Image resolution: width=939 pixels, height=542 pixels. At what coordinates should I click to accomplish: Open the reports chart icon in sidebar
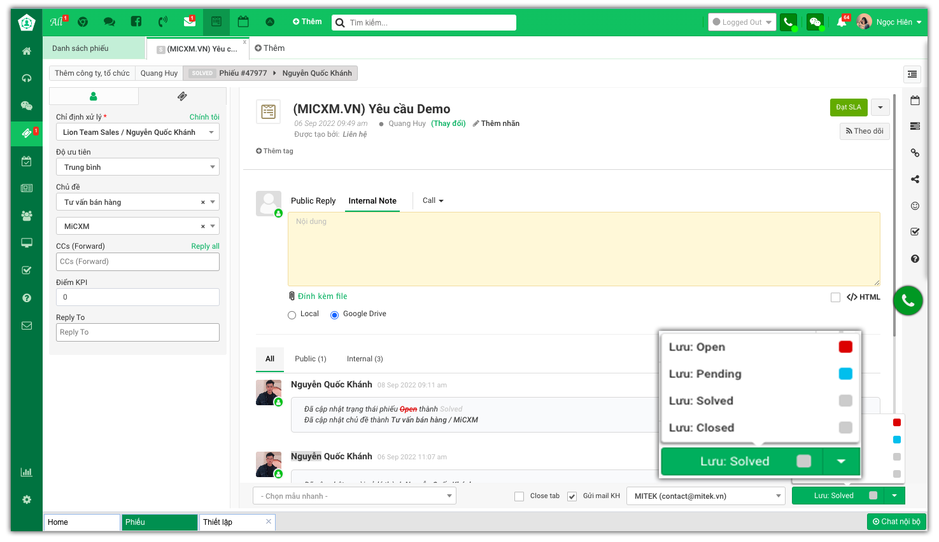(27, 472)
